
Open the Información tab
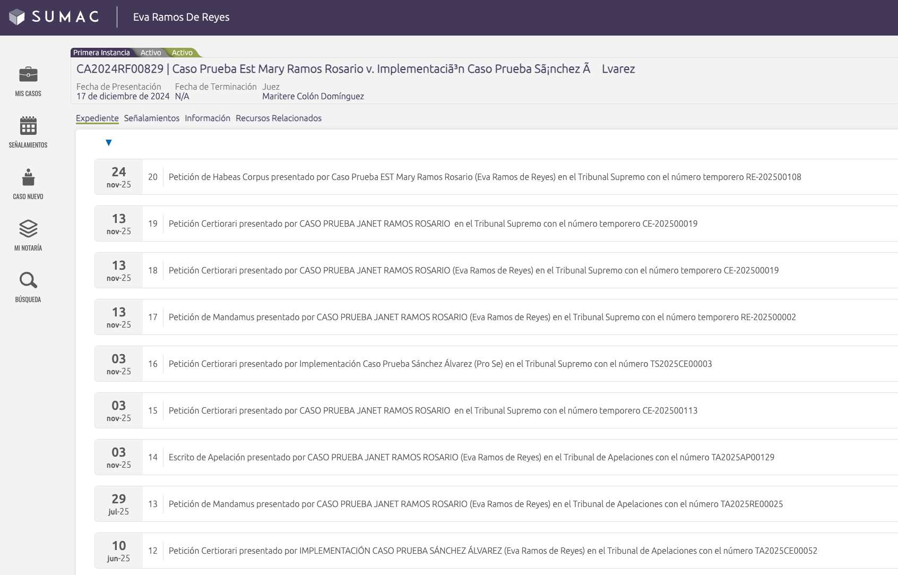point(208,118)
